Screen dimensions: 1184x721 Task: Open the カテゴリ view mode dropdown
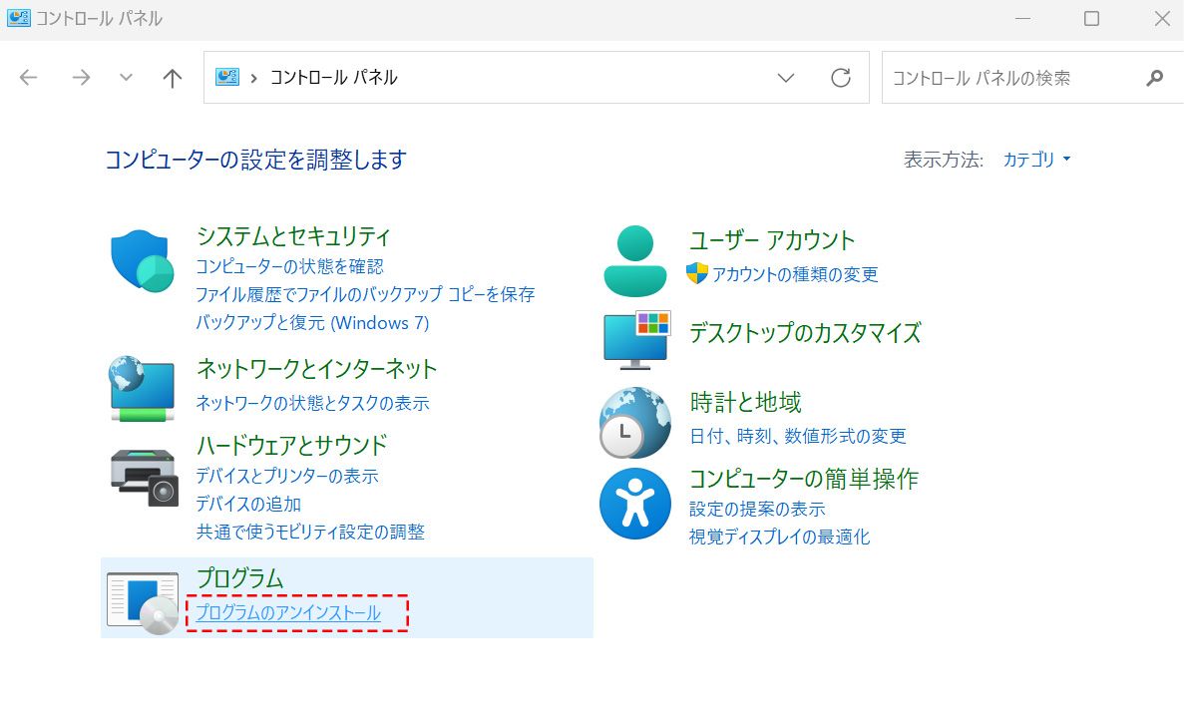click(1036, 160)
